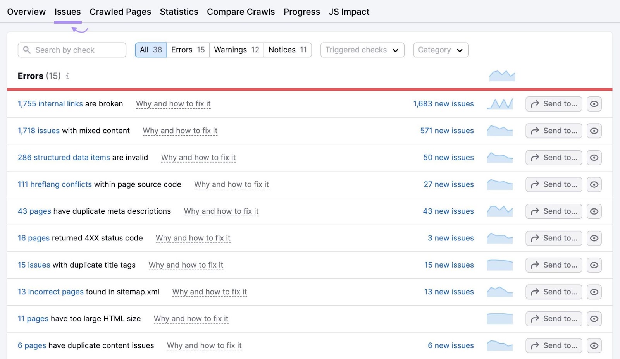
Task: Open the Triggered checks dropdown
Action: (x=362, y=50)
